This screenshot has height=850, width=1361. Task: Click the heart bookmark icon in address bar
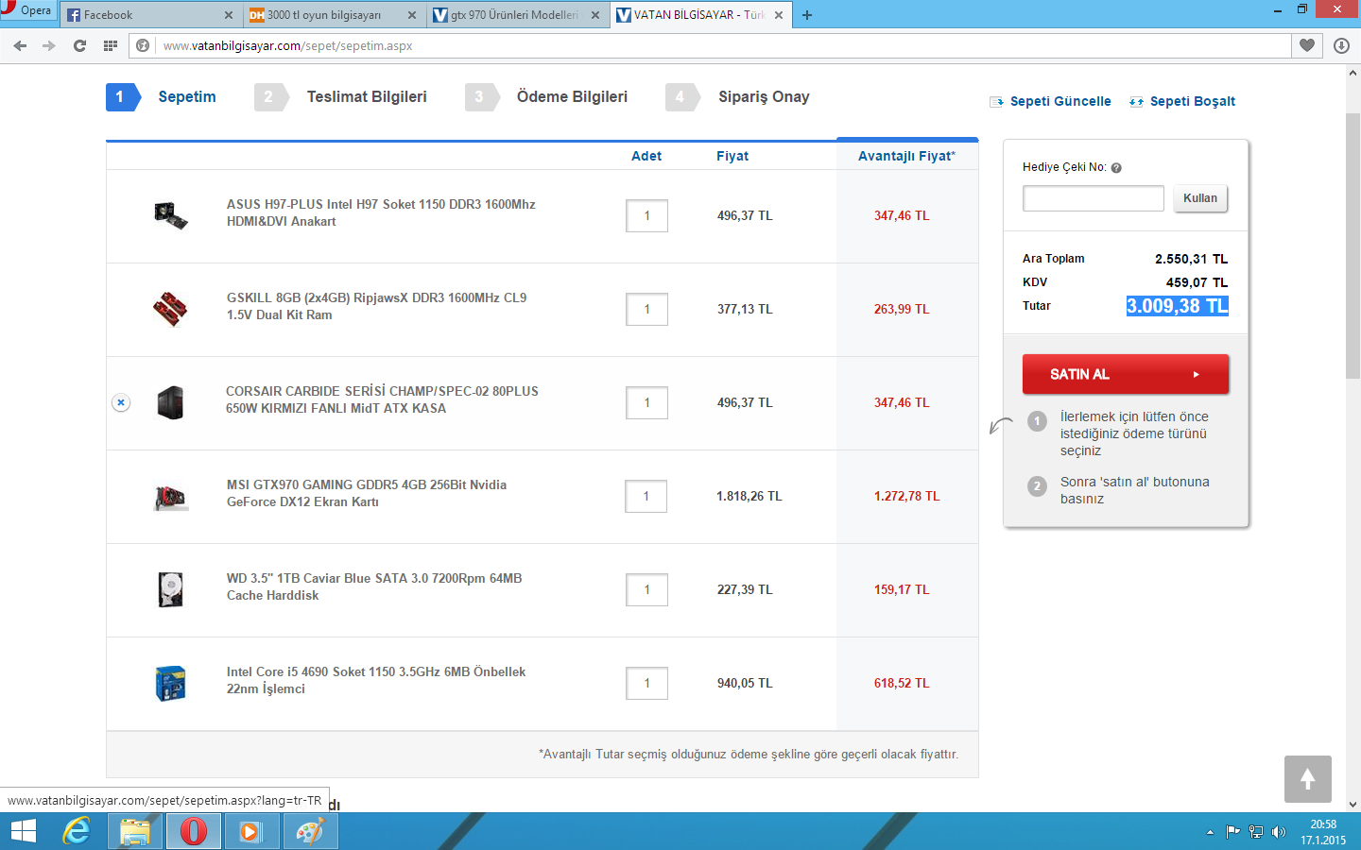click(x=1307, y=45)
